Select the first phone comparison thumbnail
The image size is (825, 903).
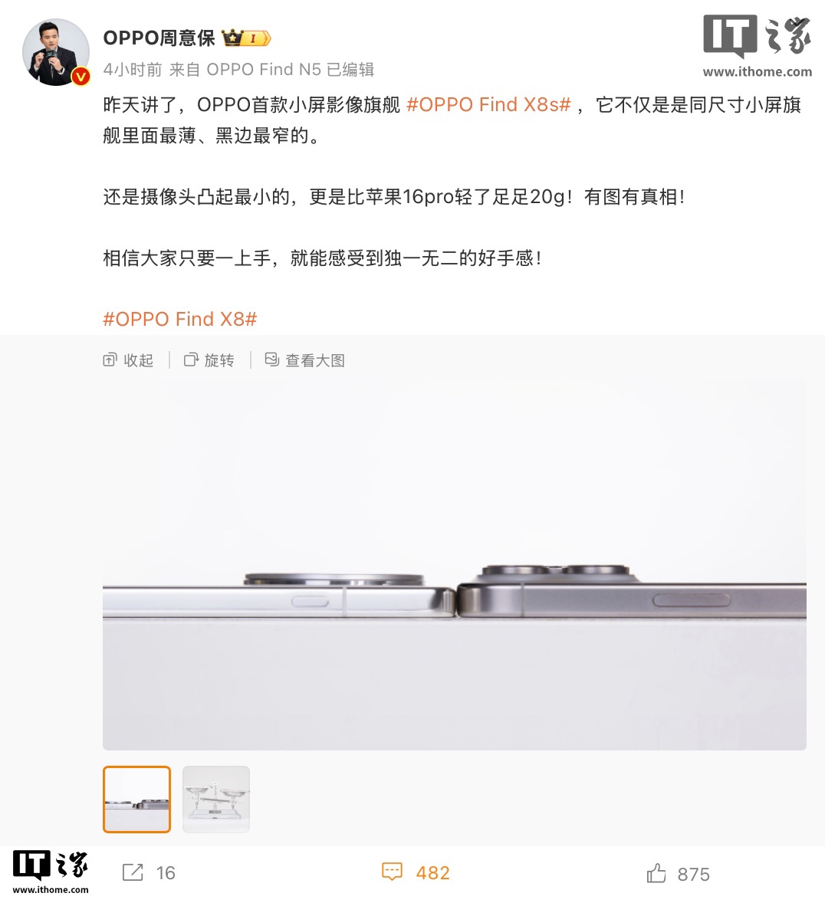point(136,800)
